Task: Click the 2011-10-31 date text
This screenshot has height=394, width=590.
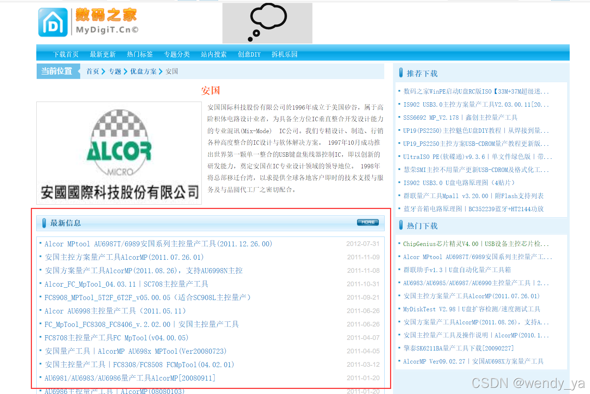Action: coord(363,284)
